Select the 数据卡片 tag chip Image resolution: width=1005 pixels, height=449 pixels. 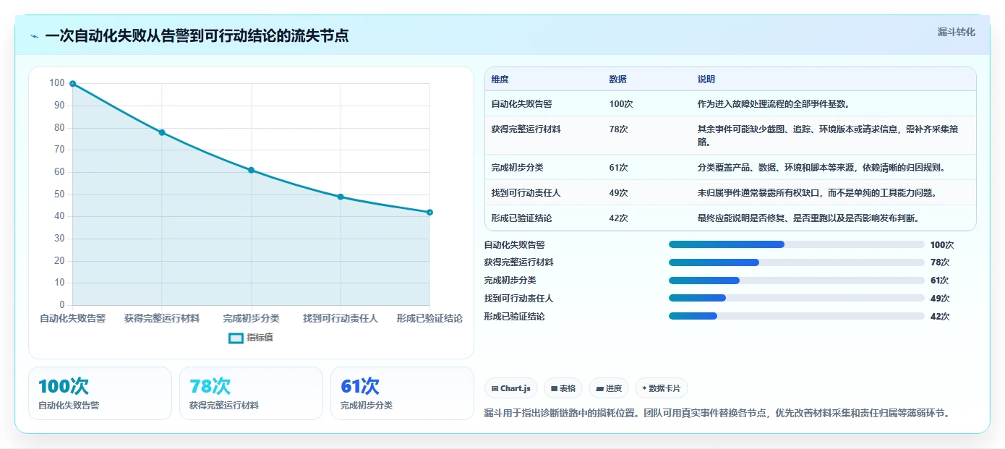coord(662,388)
